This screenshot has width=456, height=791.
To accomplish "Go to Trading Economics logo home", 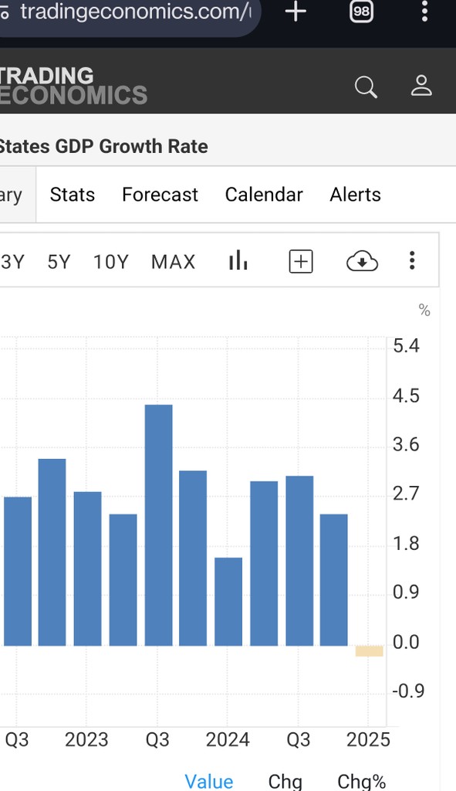I will 73,86.
